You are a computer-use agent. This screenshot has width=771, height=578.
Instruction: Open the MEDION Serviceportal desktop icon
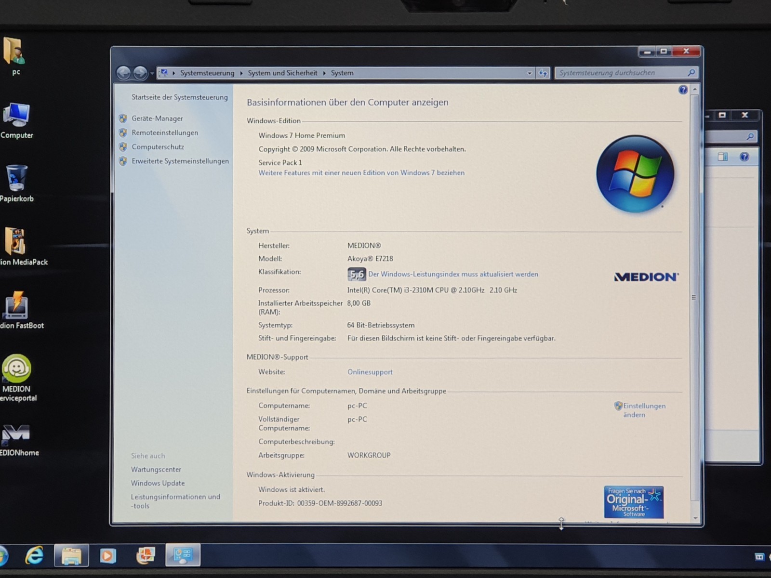pyautogui.click(x=17, y=378)
